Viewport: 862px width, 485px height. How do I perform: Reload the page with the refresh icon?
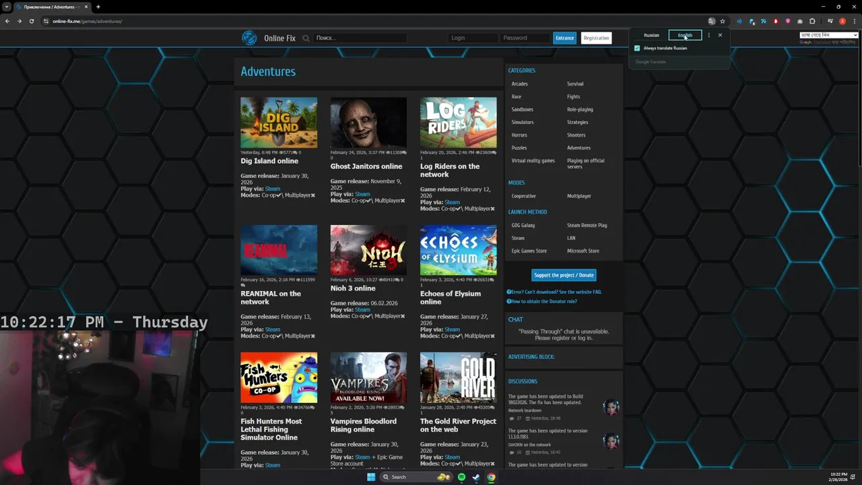click(31, 21)
